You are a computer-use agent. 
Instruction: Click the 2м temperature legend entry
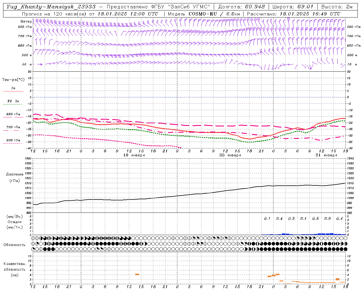pos(13,88)
